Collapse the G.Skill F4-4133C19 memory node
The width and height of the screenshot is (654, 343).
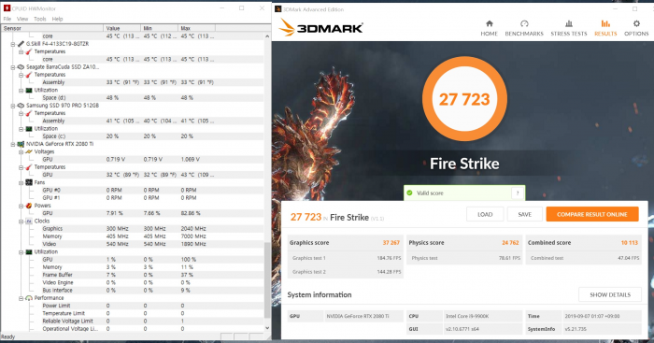coord(13,44)
